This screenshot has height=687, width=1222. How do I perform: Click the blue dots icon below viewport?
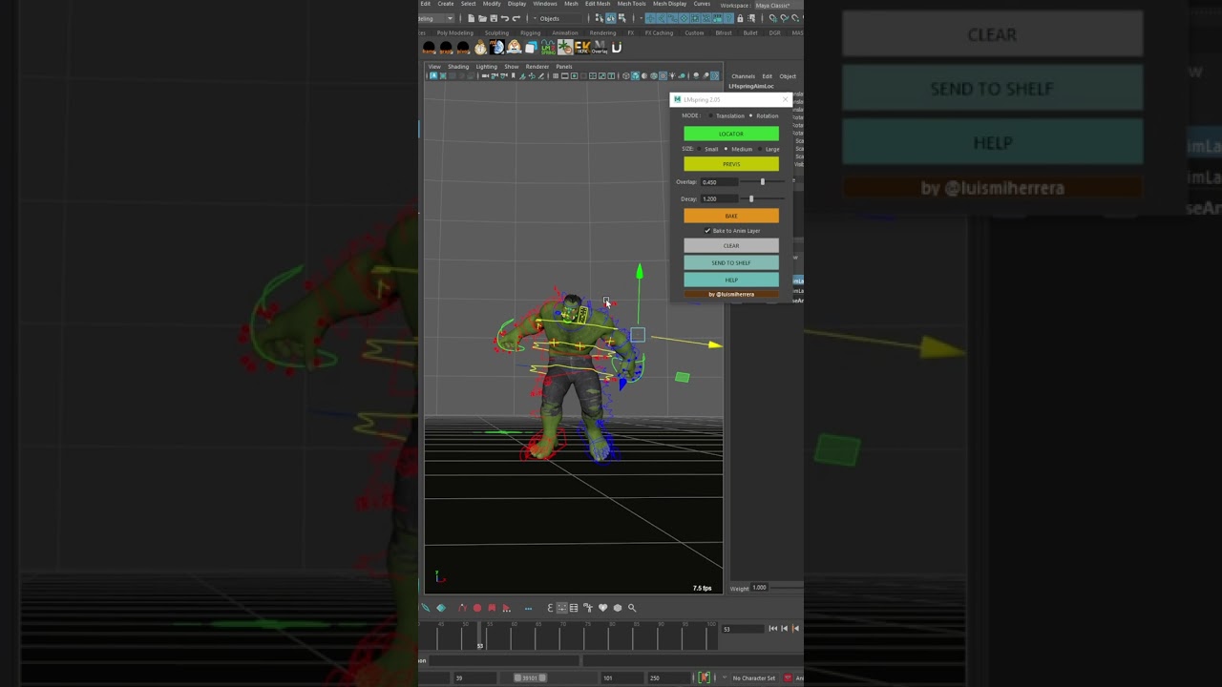(528, 609)
